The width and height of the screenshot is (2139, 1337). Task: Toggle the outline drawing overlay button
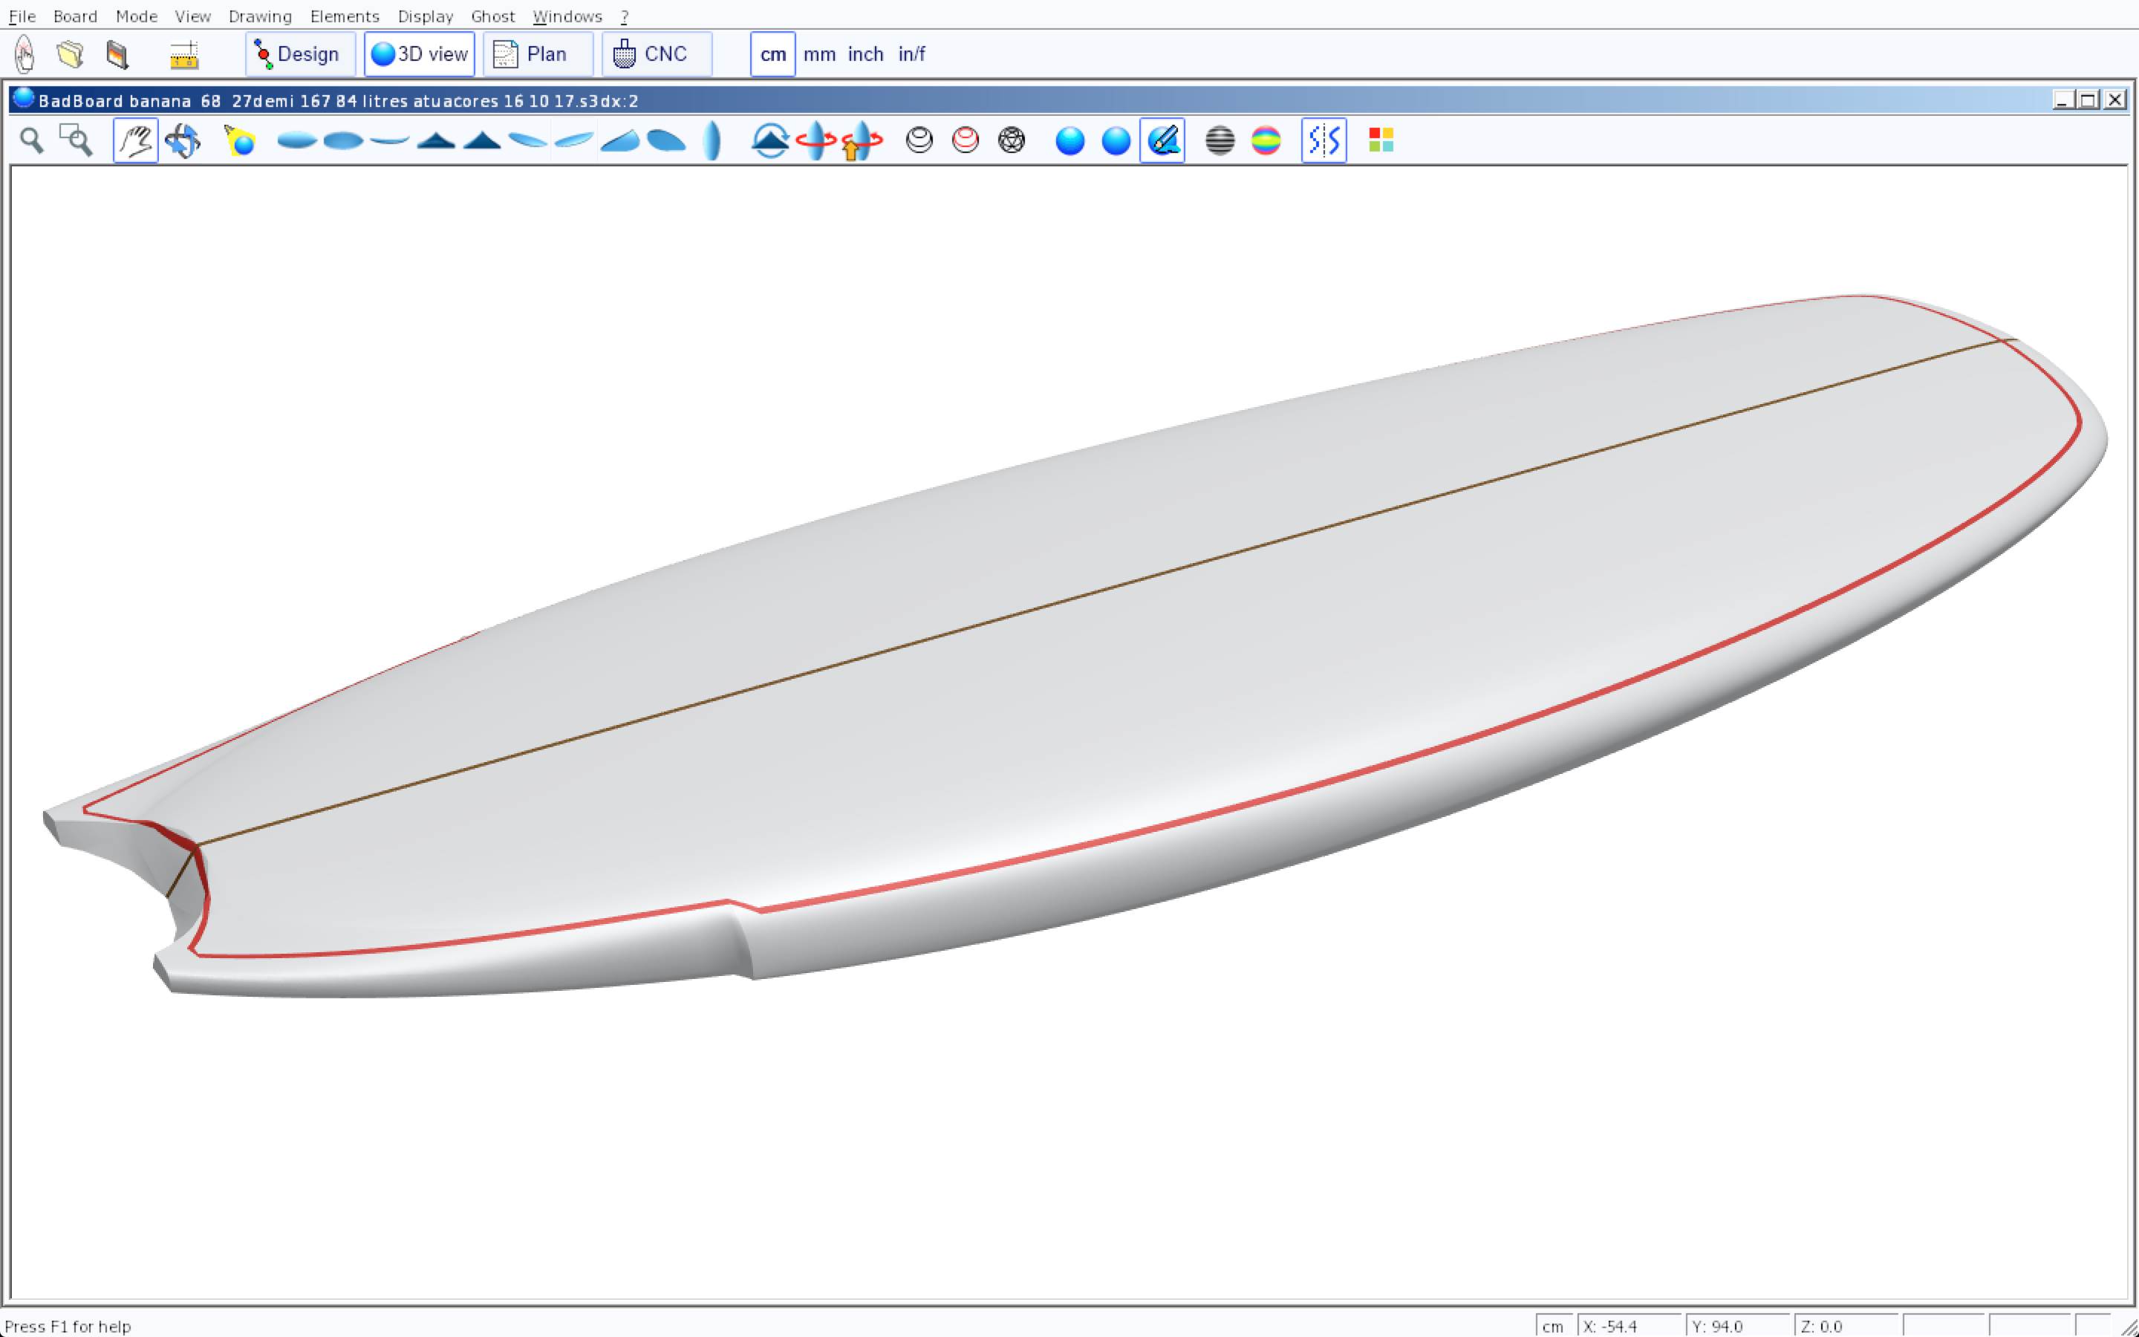[x=1162, y=140]
